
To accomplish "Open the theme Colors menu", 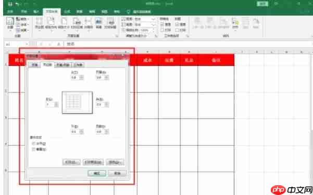I will click(22, 19).
